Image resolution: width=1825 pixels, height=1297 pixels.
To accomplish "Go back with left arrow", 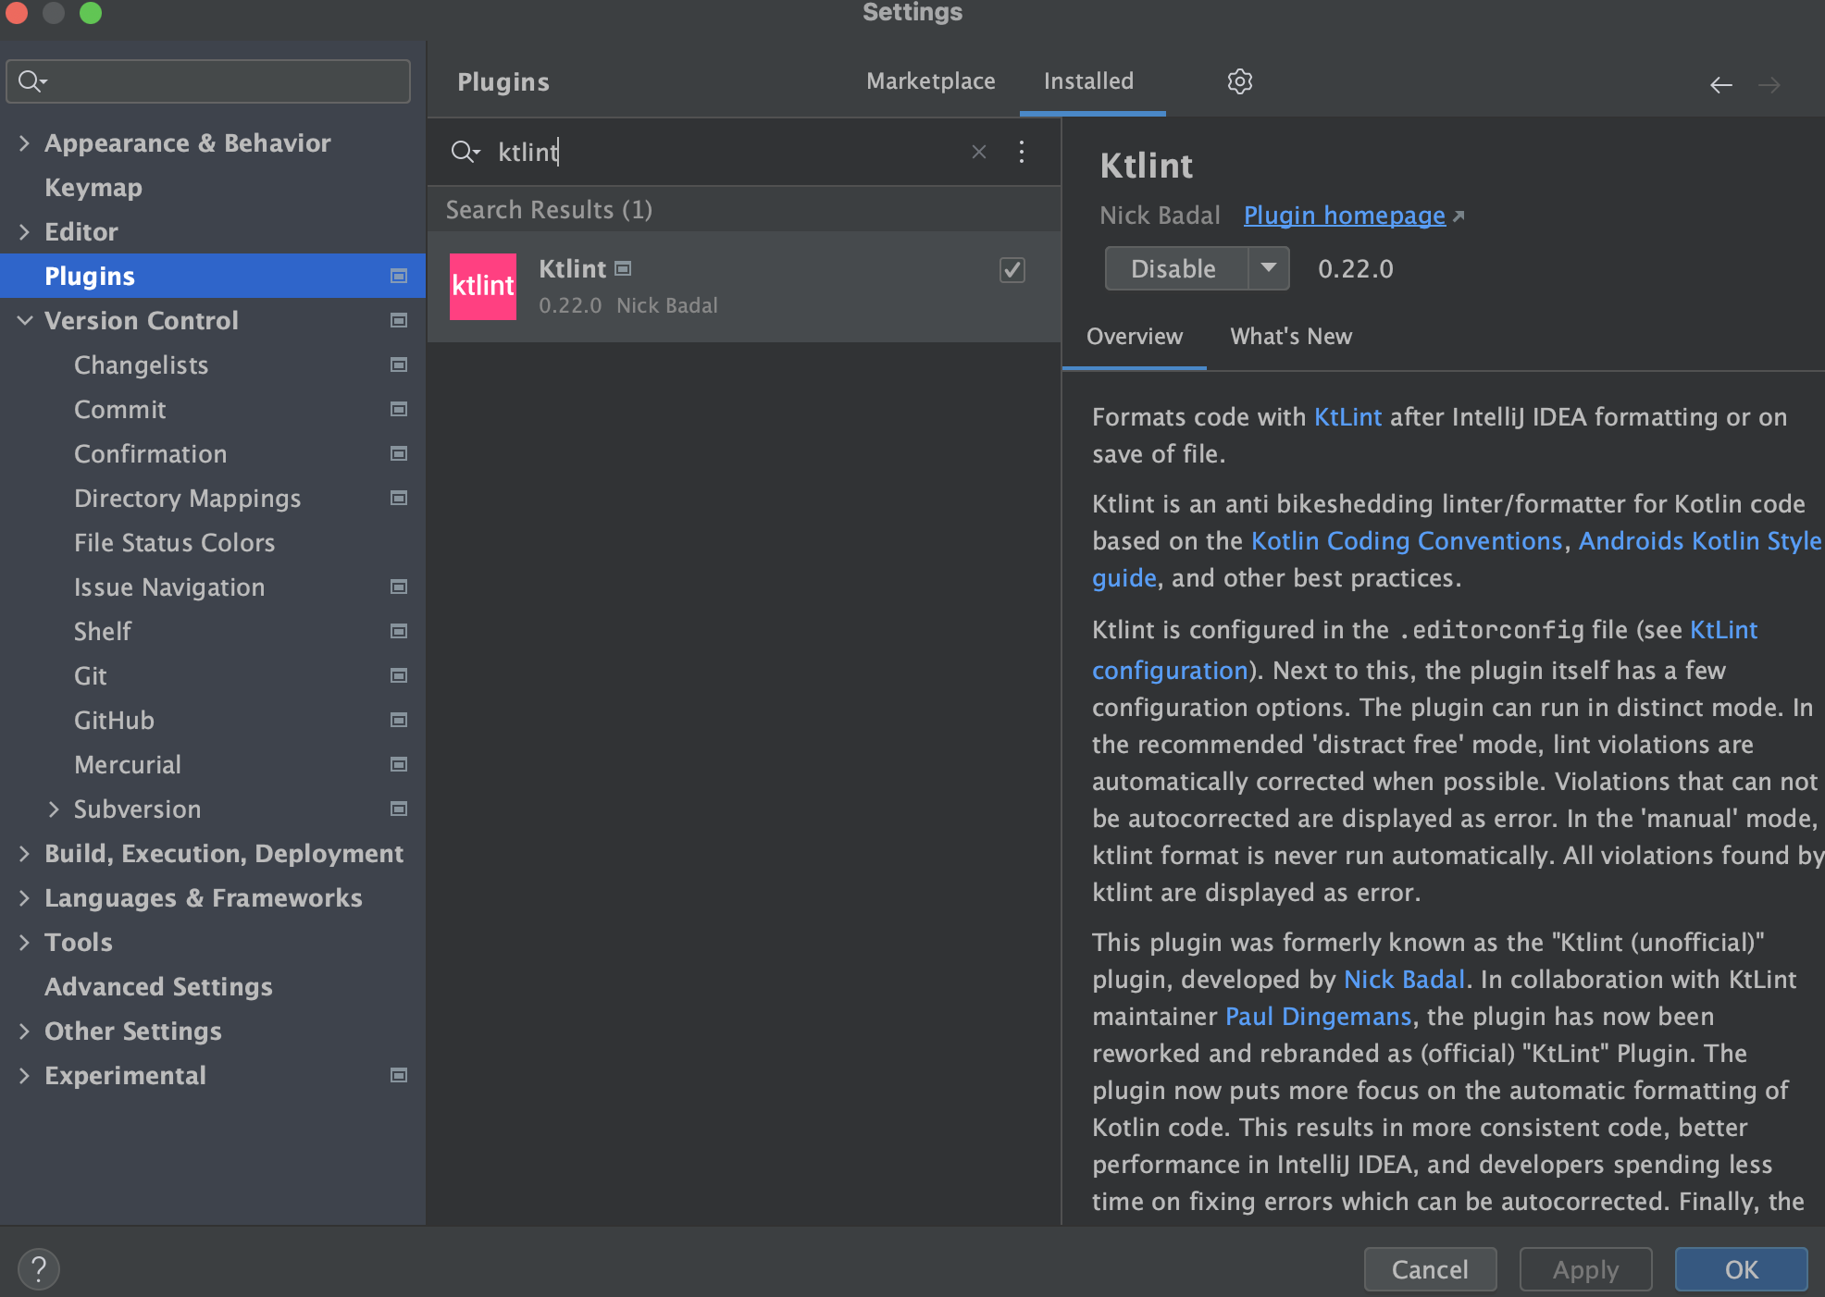I will click(1720, 85).
